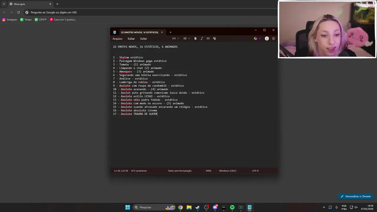Expand the list style dropdown
This screenshot has width=377, height=212.
point(186,39)
